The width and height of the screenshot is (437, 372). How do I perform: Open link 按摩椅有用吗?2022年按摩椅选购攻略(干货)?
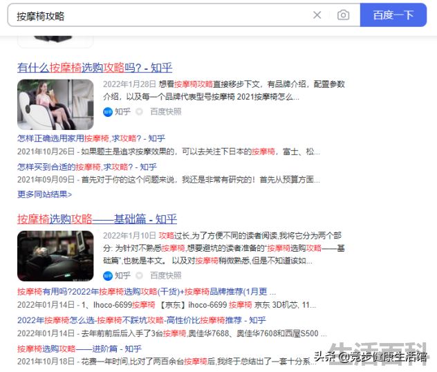pos(147,292)
